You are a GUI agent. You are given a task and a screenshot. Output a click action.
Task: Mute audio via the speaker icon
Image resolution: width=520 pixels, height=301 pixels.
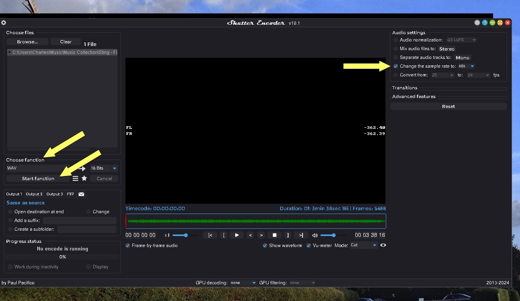pyautogui.click(x=315, y=235)
